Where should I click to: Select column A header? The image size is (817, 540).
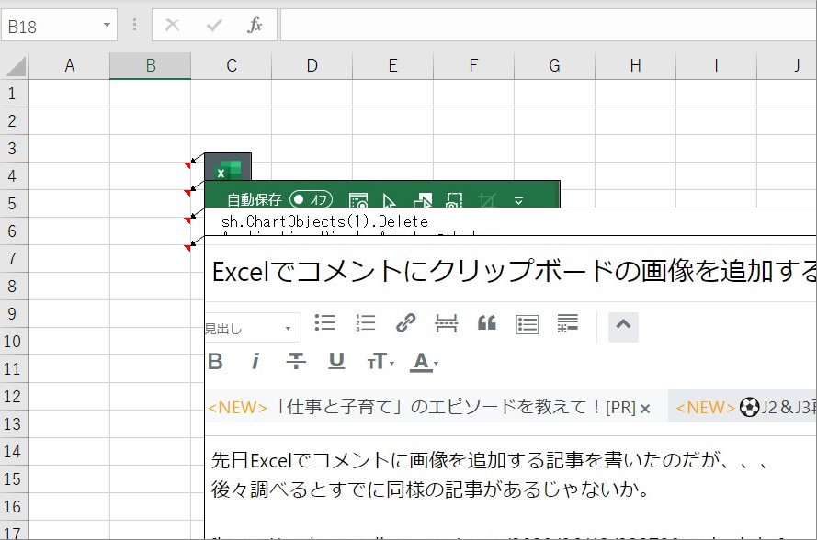coord(69,65)
